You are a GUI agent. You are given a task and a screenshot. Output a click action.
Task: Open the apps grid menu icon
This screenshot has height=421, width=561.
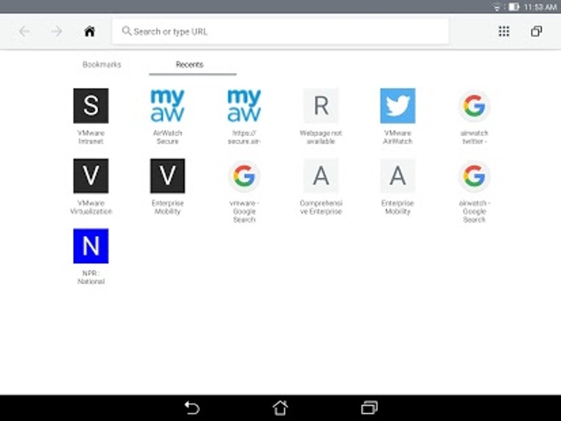pos(504,31)
